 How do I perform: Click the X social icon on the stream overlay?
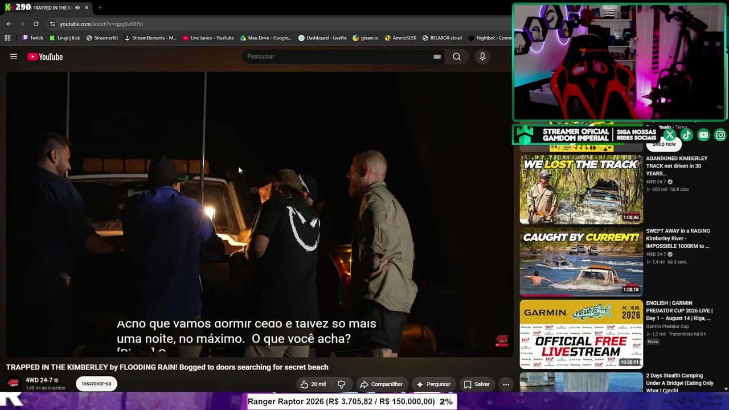pyautogui.click(x=670, y=135)
